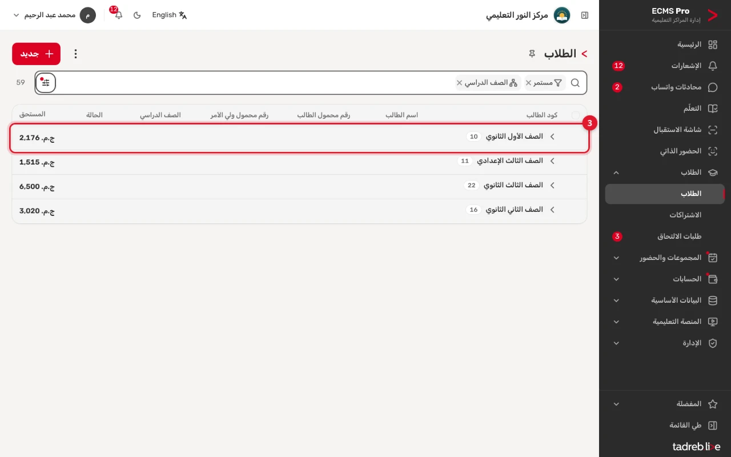The image size is (731, 457).
Task: Click the pin icon next to الطلاب title
Action: 532,54
